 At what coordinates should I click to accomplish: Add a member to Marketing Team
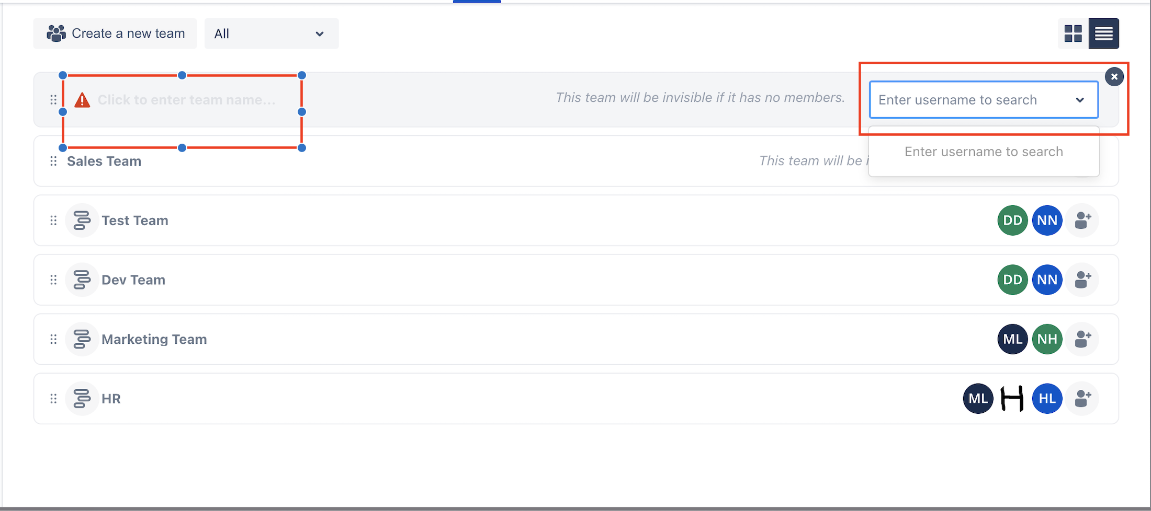click(1082, 339)
